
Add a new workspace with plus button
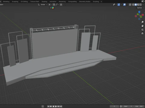point(101,1)
